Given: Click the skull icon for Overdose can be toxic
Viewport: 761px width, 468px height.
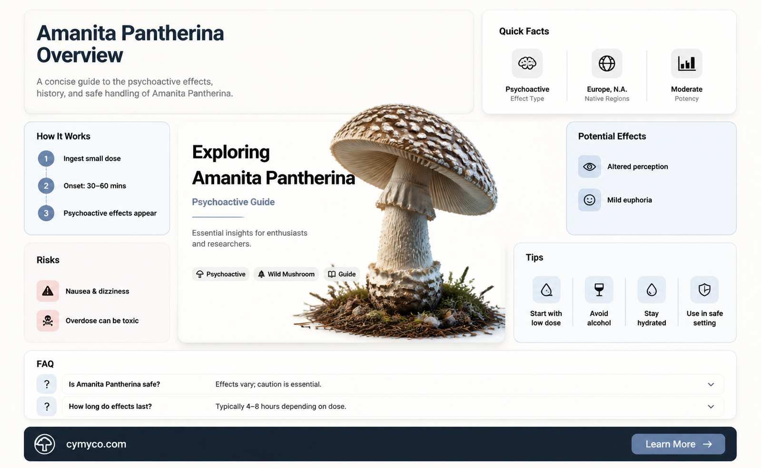Looking at the screenshot, I should (48, 321).
